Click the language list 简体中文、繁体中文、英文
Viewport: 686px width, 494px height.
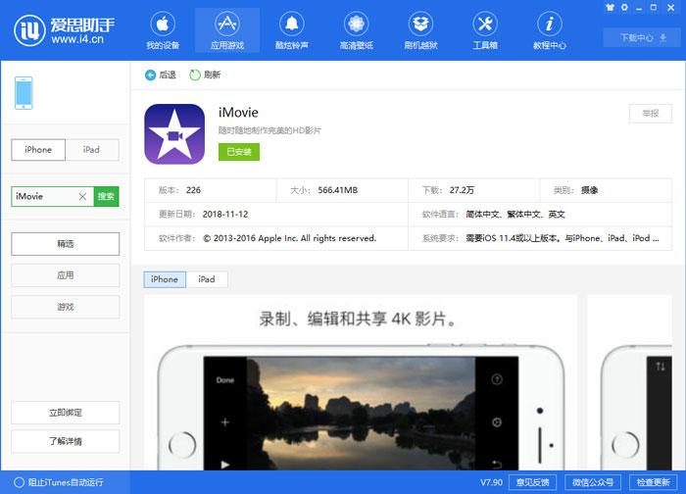pyautogui.click(x=515, y=215)
